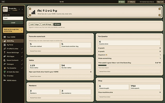This screenshot has width=165, height=103.
Task: Click the logo in the top-left corner
Action: click(3, 2)
